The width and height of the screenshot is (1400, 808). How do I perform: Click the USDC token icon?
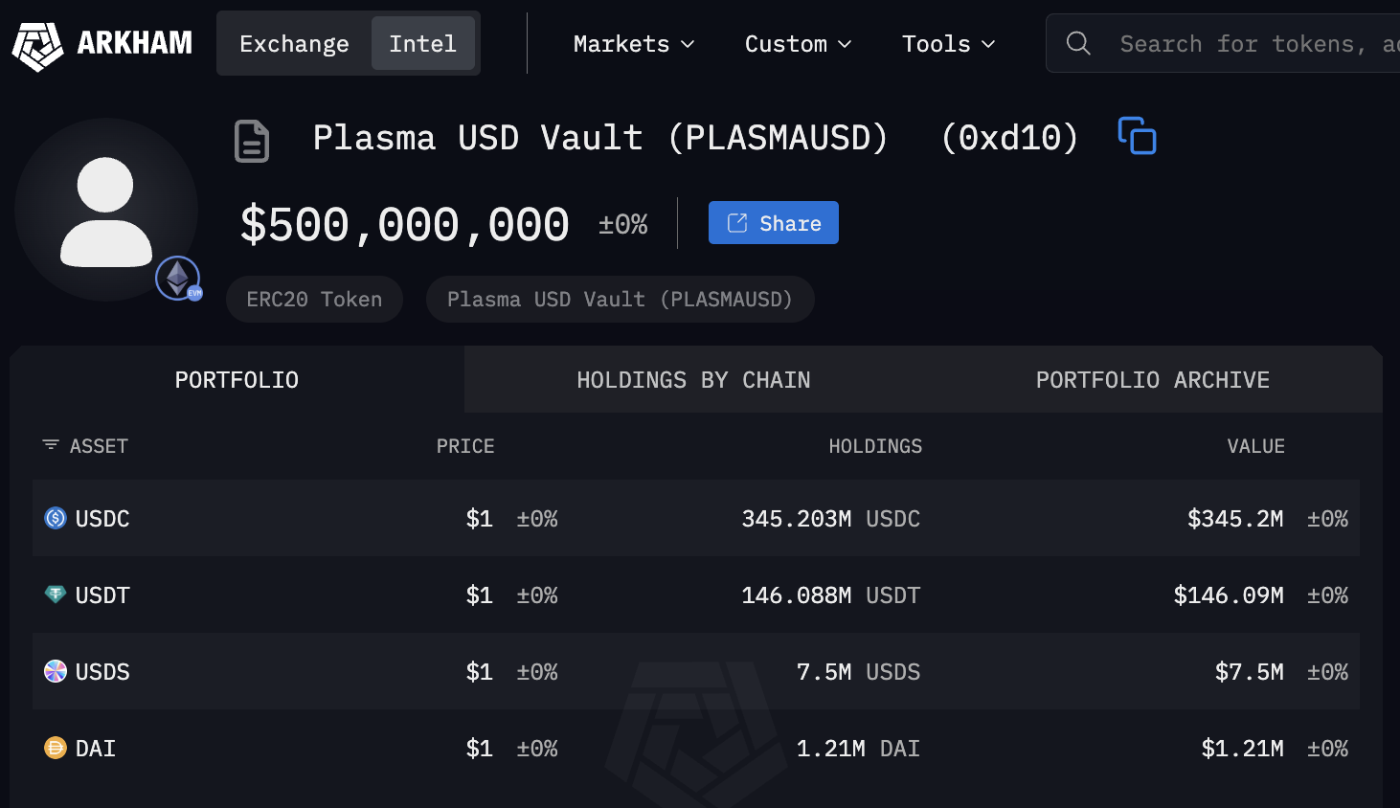[x=55, y=518]
